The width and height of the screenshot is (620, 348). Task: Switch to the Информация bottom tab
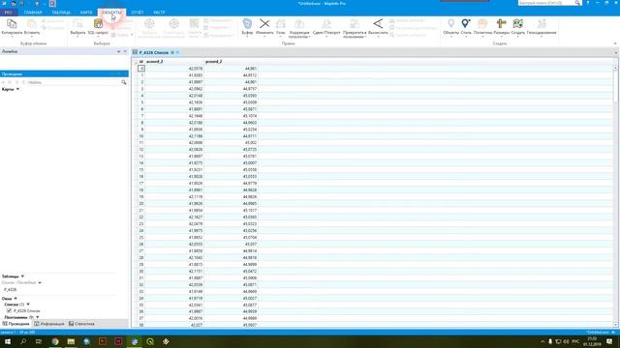49,324
